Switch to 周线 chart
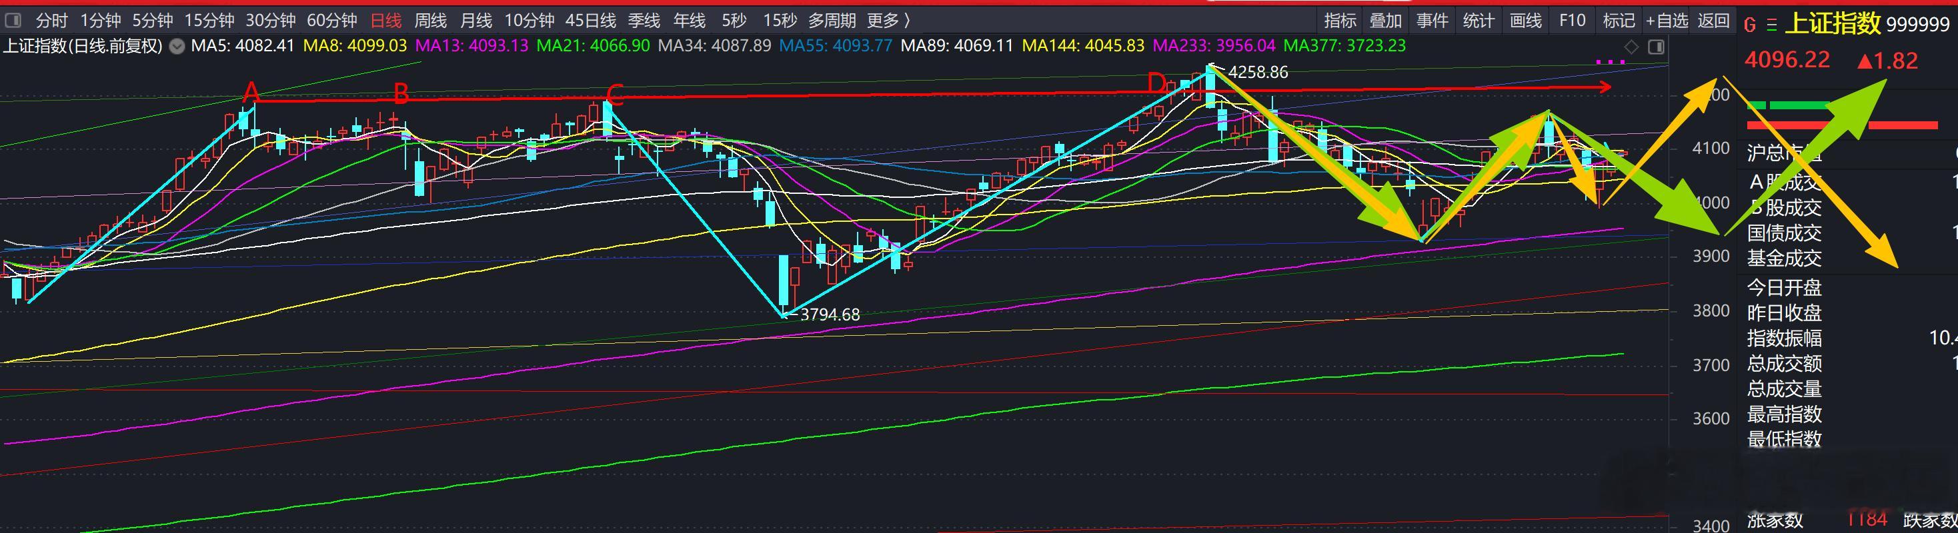 click(x=430, y=21)
